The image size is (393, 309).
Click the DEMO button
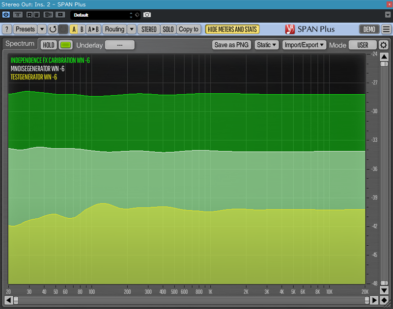point(369,29)
